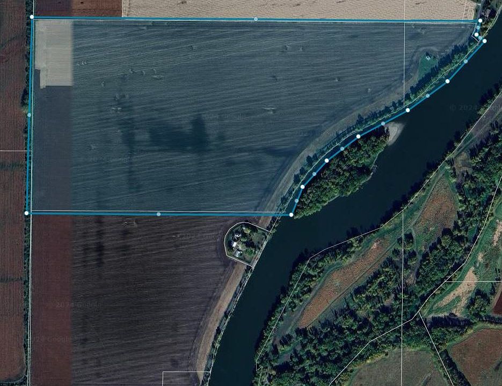Image resolution: width=502 pixels, height=386 pixels.
Task: Click the midpoint handle on the north boundary
Action: click(x=256, y=19)
